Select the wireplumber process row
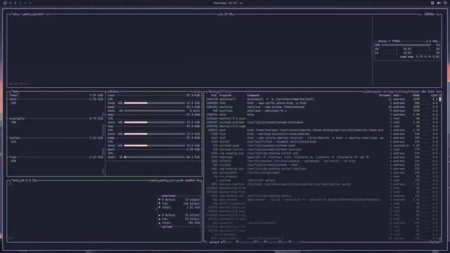The width and height of the screenshot is (450, 253). [x=321, y=173]
